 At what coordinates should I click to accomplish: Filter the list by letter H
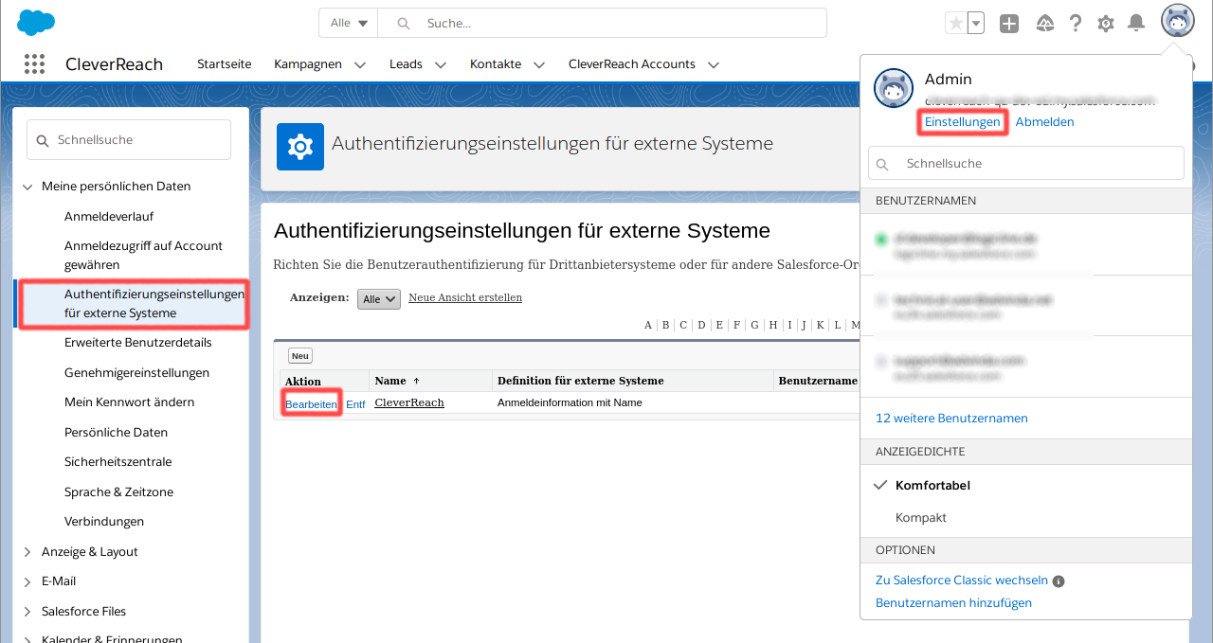[x=773, y=325]
